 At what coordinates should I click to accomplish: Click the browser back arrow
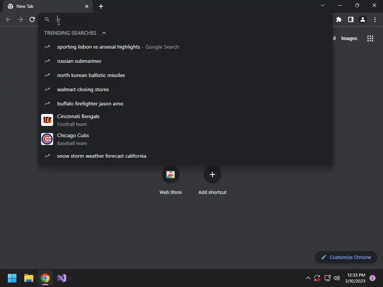pos(8,19)
